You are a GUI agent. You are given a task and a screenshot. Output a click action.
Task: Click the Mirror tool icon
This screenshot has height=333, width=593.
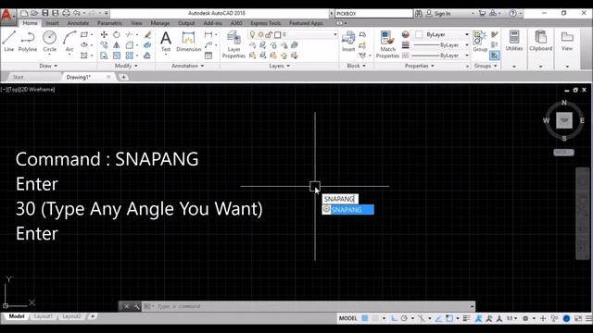pyautogui.click(x=117, y=45)
